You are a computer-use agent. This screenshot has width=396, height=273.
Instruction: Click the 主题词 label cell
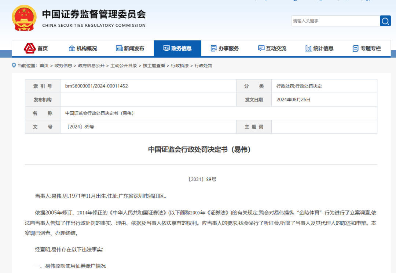(x=254, y=127)
